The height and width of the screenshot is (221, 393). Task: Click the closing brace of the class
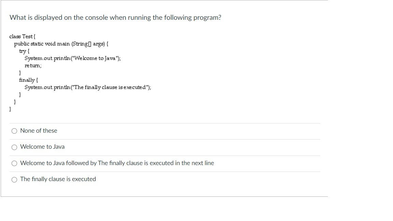[x=10, y=109]
